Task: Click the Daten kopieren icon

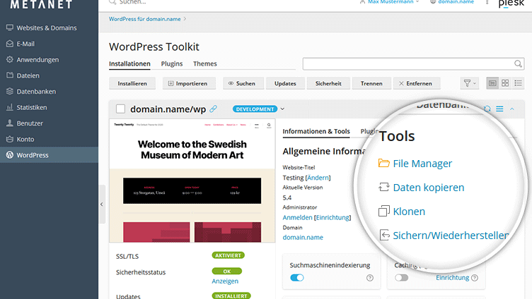Action: 383,187
